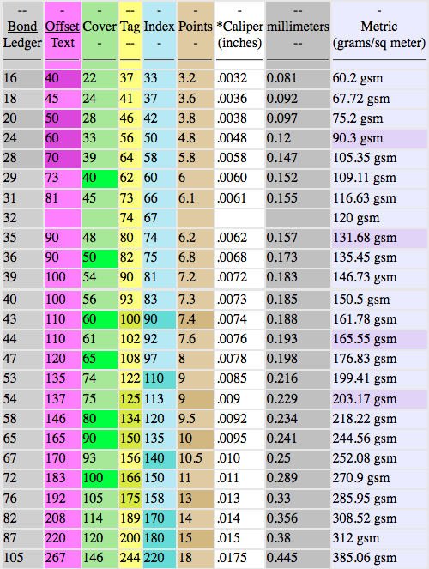Click the 0.289 millimeters value

tap(281, 478)
